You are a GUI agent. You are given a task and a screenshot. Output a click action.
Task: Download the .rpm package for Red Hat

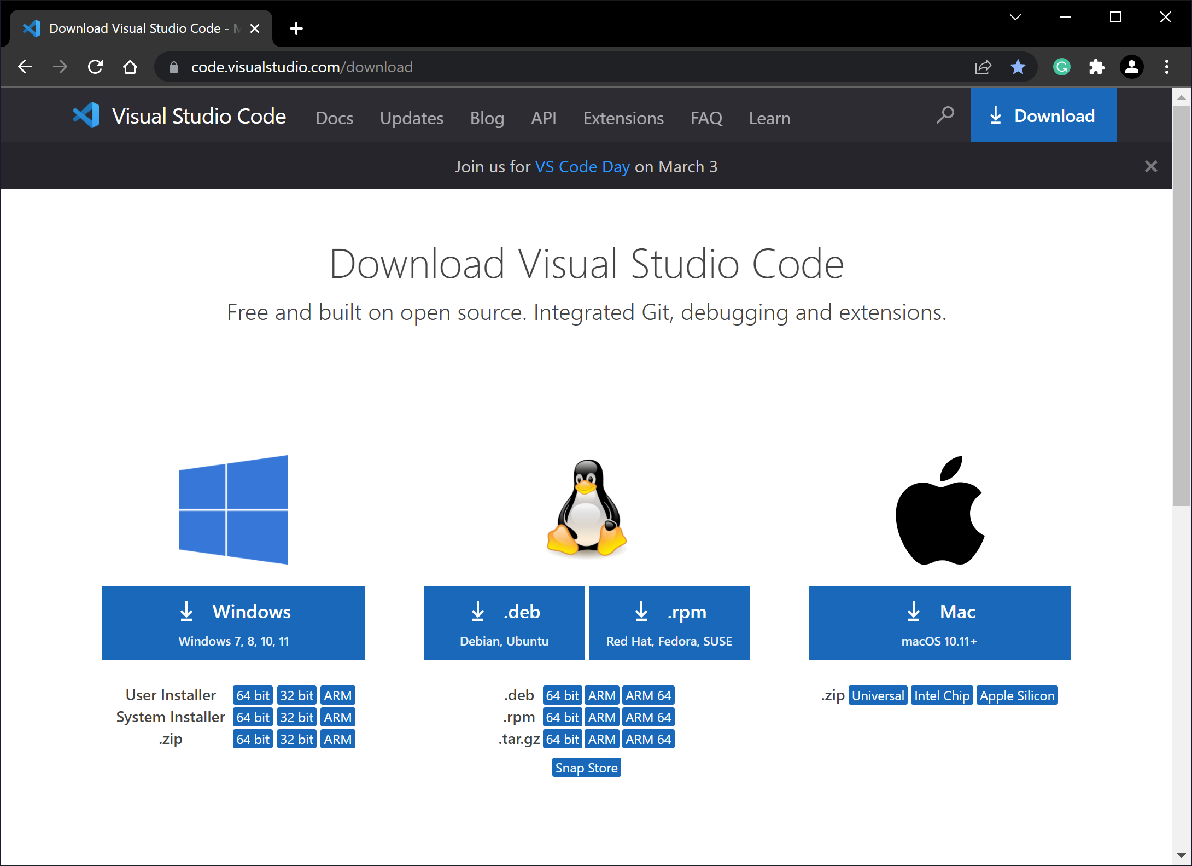click(x=669, y=623)
